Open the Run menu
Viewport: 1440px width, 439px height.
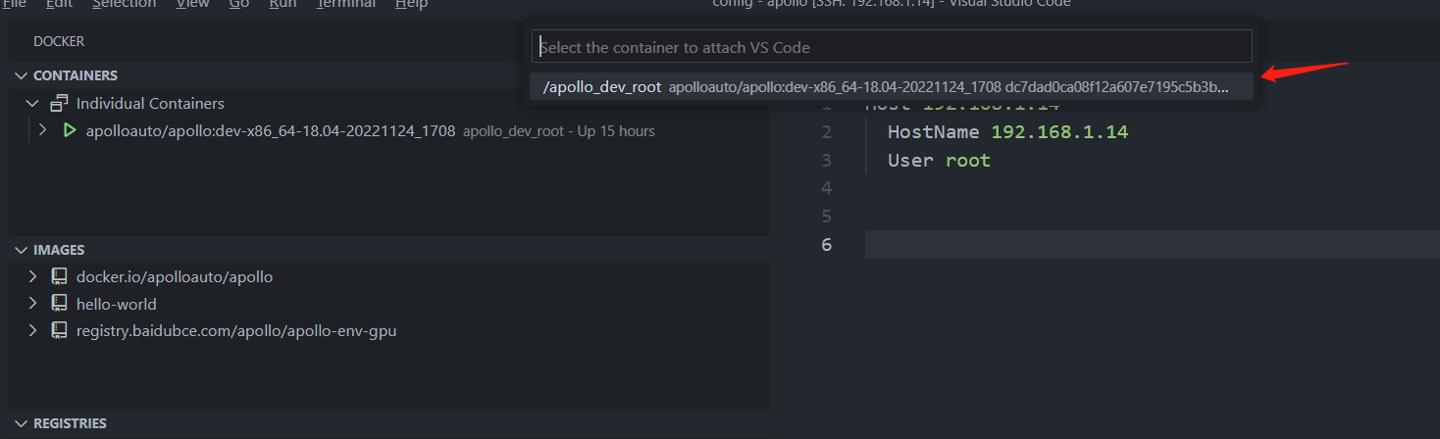pos(283,4)
